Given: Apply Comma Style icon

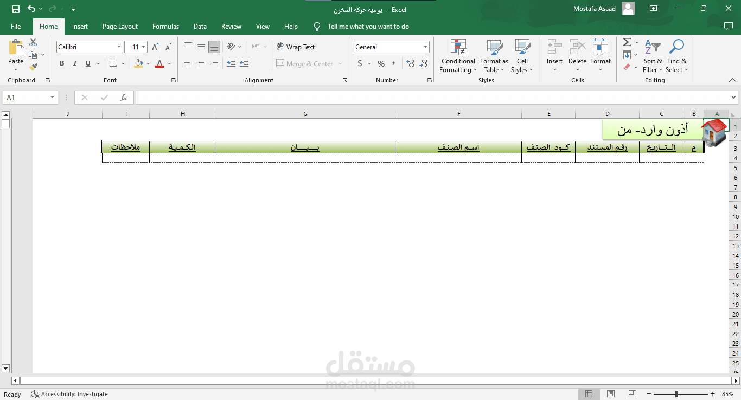Looking at the screenshot, I should [x=393, y=63].
